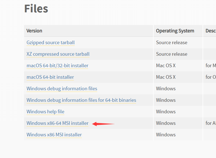Select the Operating System column header

[x=175, y=31]
